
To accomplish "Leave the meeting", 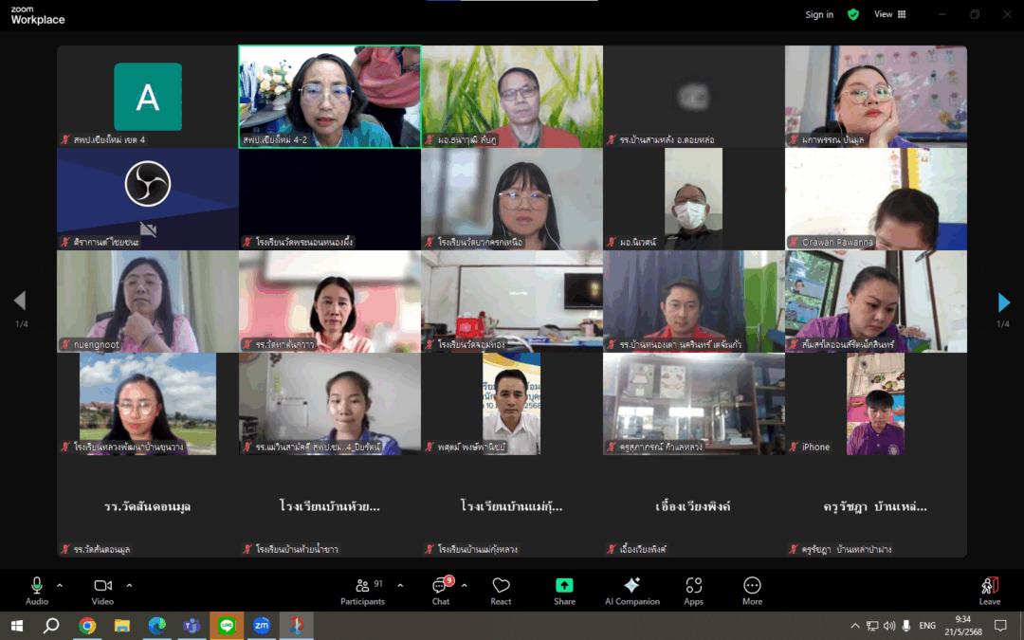I will click(x=989, y=590).
